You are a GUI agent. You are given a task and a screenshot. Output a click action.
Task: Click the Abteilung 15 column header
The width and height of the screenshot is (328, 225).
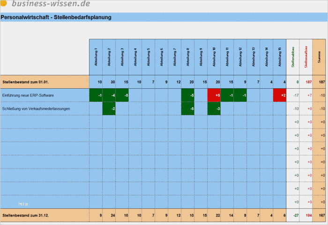coord(280,57)
